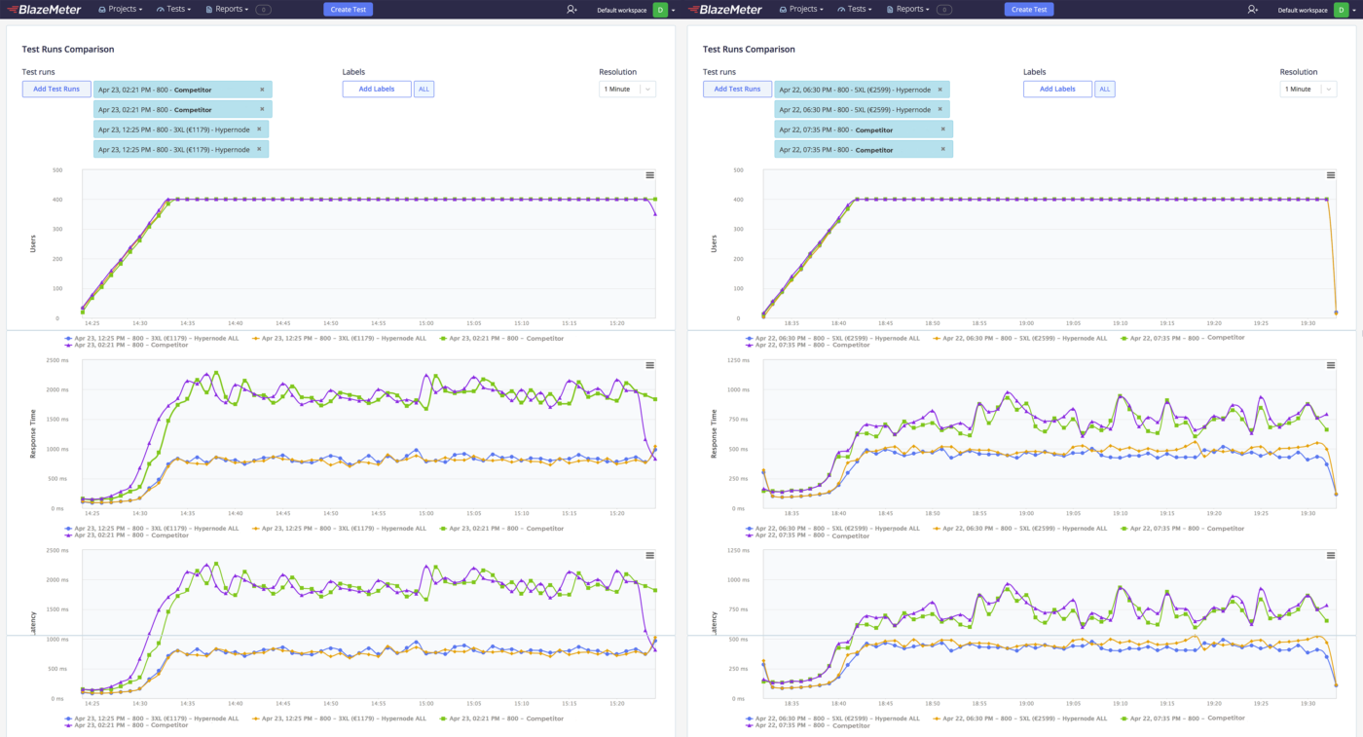The image size is (1363, 737).
Task: Click the report counter badge in left window
Action: [x=263, y=10]
